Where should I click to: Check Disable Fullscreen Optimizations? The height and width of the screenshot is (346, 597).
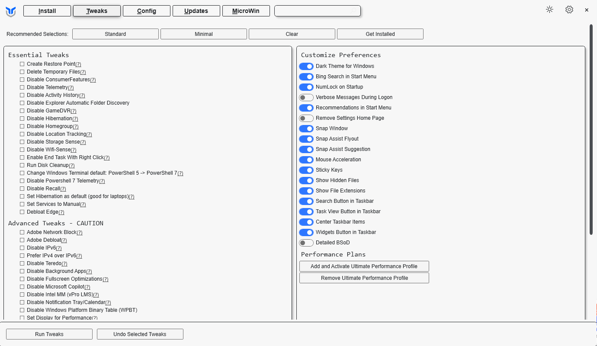coord(22,279)
